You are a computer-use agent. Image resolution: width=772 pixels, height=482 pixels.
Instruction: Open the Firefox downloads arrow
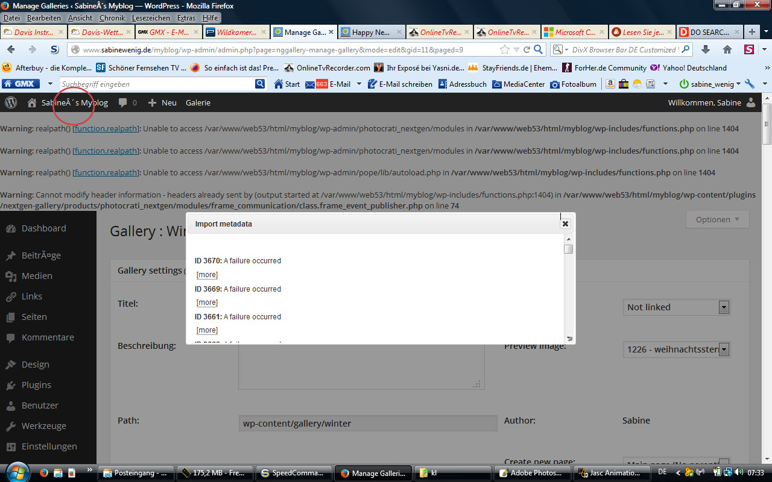click(x=706, y=49)
